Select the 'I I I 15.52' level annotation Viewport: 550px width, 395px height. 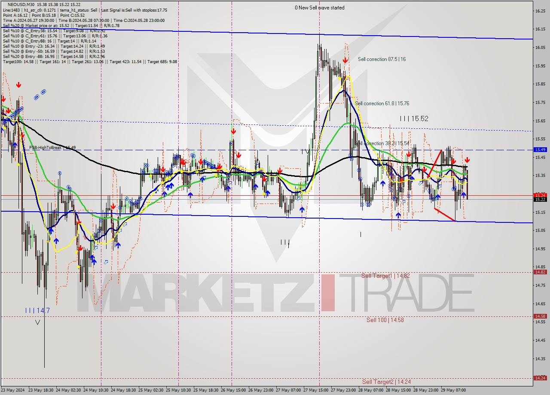coord(414,118)
